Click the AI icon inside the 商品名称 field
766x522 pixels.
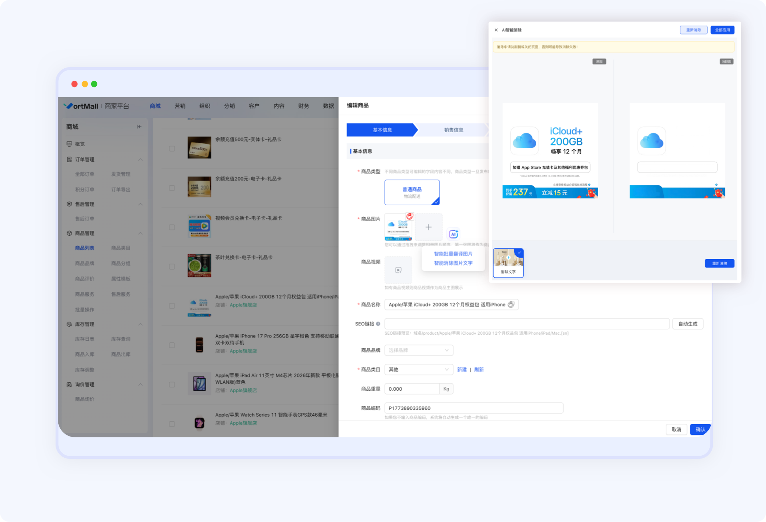click(x=511, y=305)
